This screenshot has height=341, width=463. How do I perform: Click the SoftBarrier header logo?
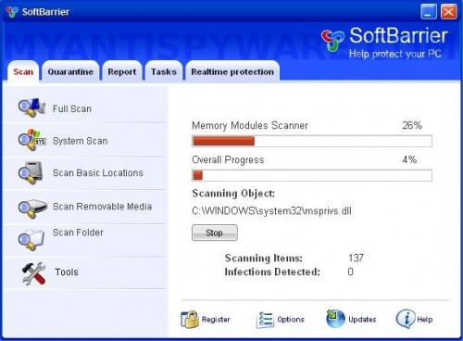click(x=332, y=40)
